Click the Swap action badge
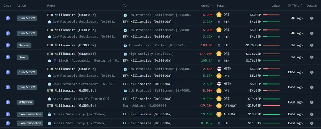Viewport: 321px width, 129px height. coord(22,57)
